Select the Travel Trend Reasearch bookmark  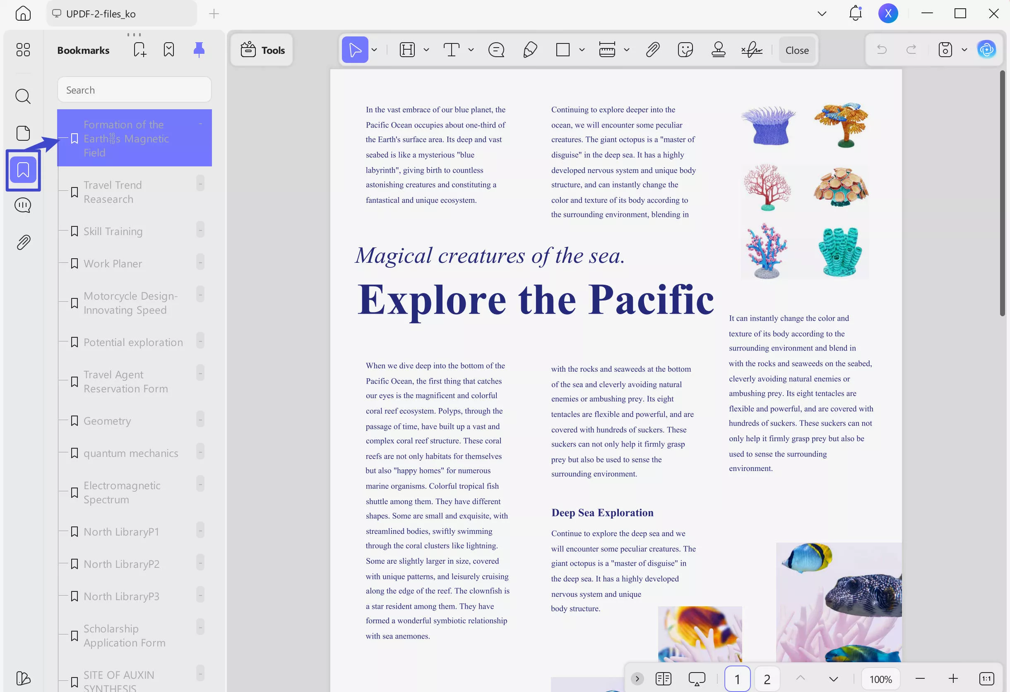click(134, 192)
